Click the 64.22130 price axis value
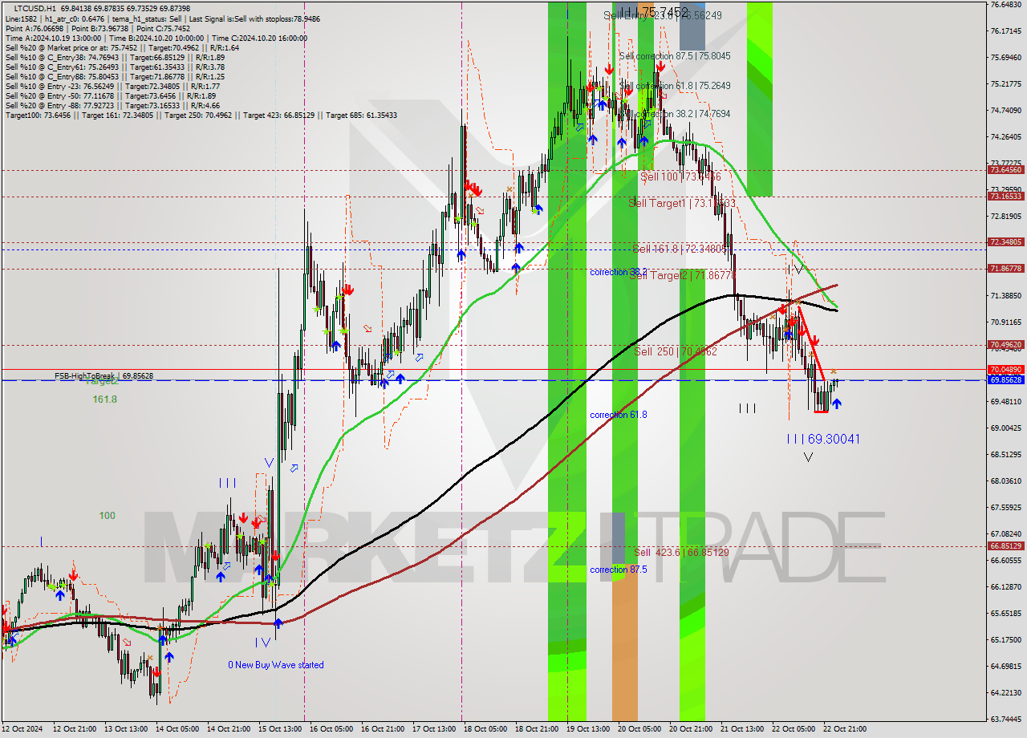Screen dimensions: 1027x738 pos(1005,693)
